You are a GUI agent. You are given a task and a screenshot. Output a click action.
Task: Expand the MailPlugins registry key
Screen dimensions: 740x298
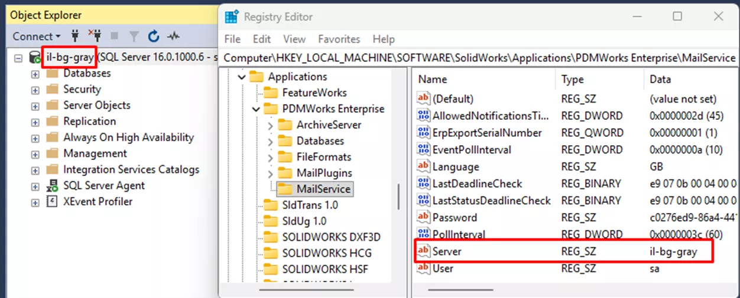[x=271, y=173]
